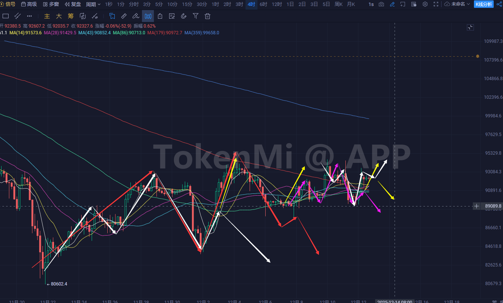The width and height of the screenshot is (503, 303).
Task: Open the hexagon chart settings icon
Action: [425, 4]
